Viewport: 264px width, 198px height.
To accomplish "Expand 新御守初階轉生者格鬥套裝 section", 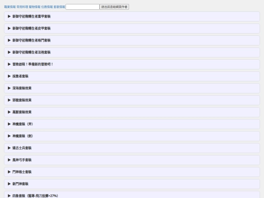I will [132, 40].
